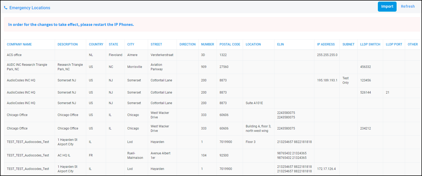Click LLDP switch value 456332
Viewport: 422px width, 176px height.
pyautogui.click(x=365, y=67)
